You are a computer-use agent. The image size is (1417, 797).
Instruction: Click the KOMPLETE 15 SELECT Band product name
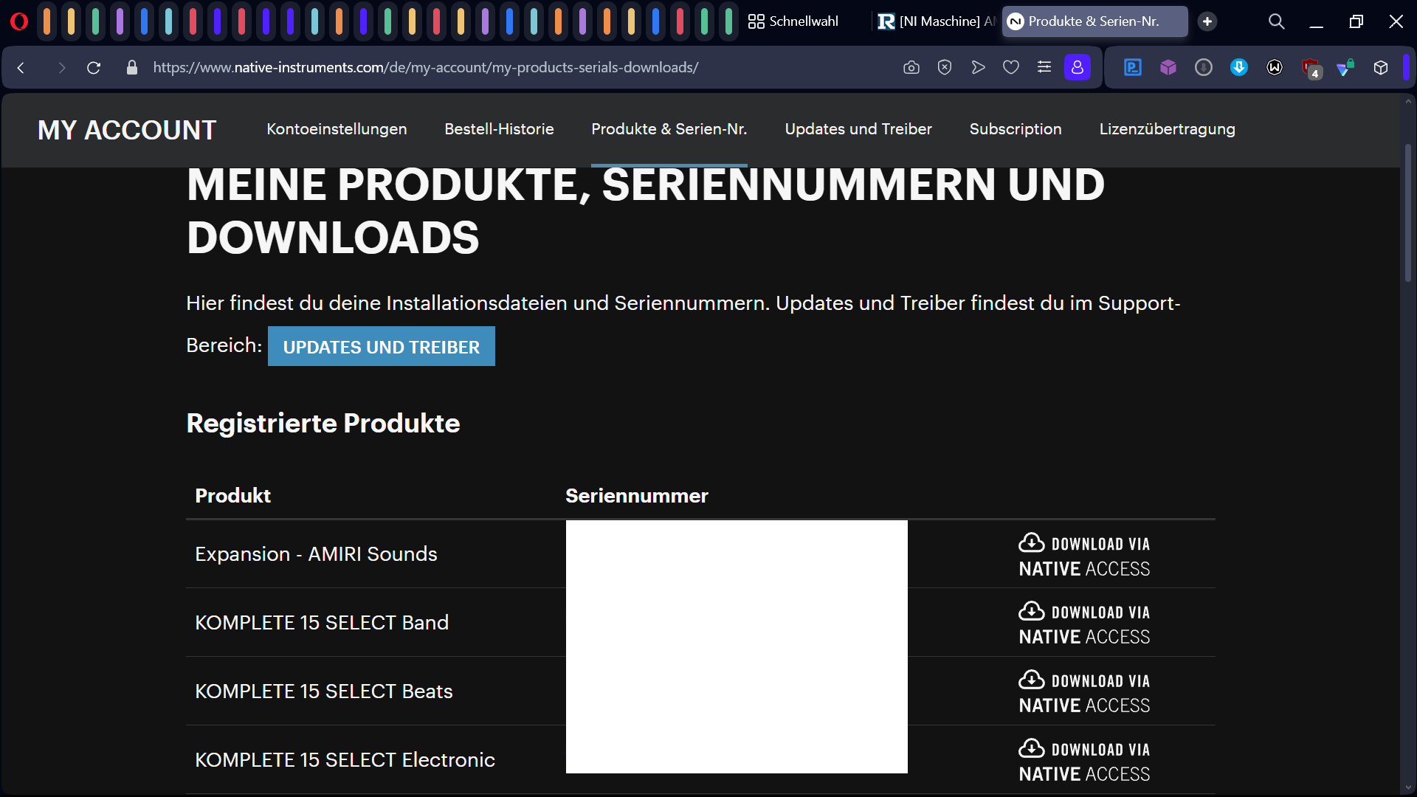coord(322,623)
